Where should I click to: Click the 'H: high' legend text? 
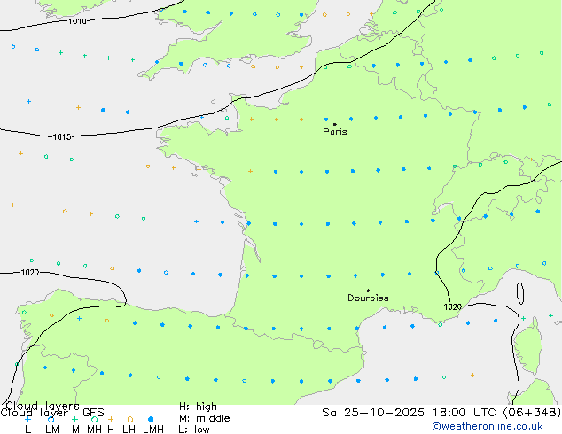tap(198, 407)
